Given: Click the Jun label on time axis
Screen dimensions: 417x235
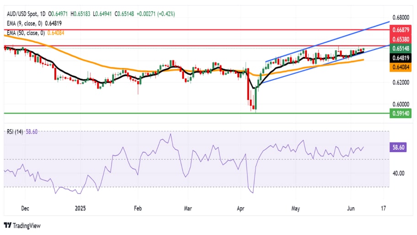Looking at the screenshot, I should click(x=351, y=208).
